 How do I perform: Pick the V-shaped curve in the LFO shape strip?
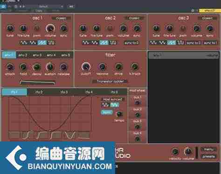70,135
